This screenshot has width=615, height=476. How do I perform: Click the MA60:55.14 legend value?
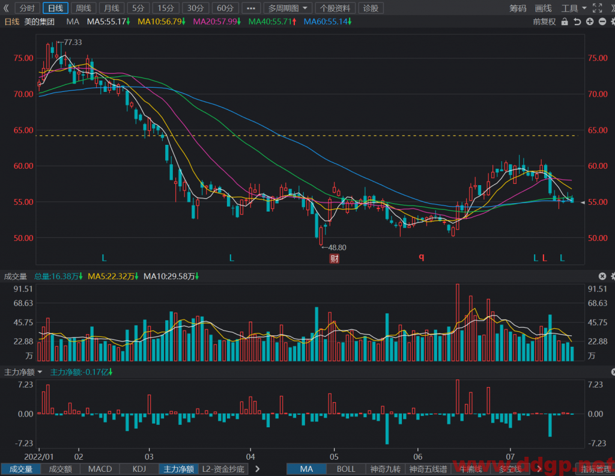tap(327, 22)
